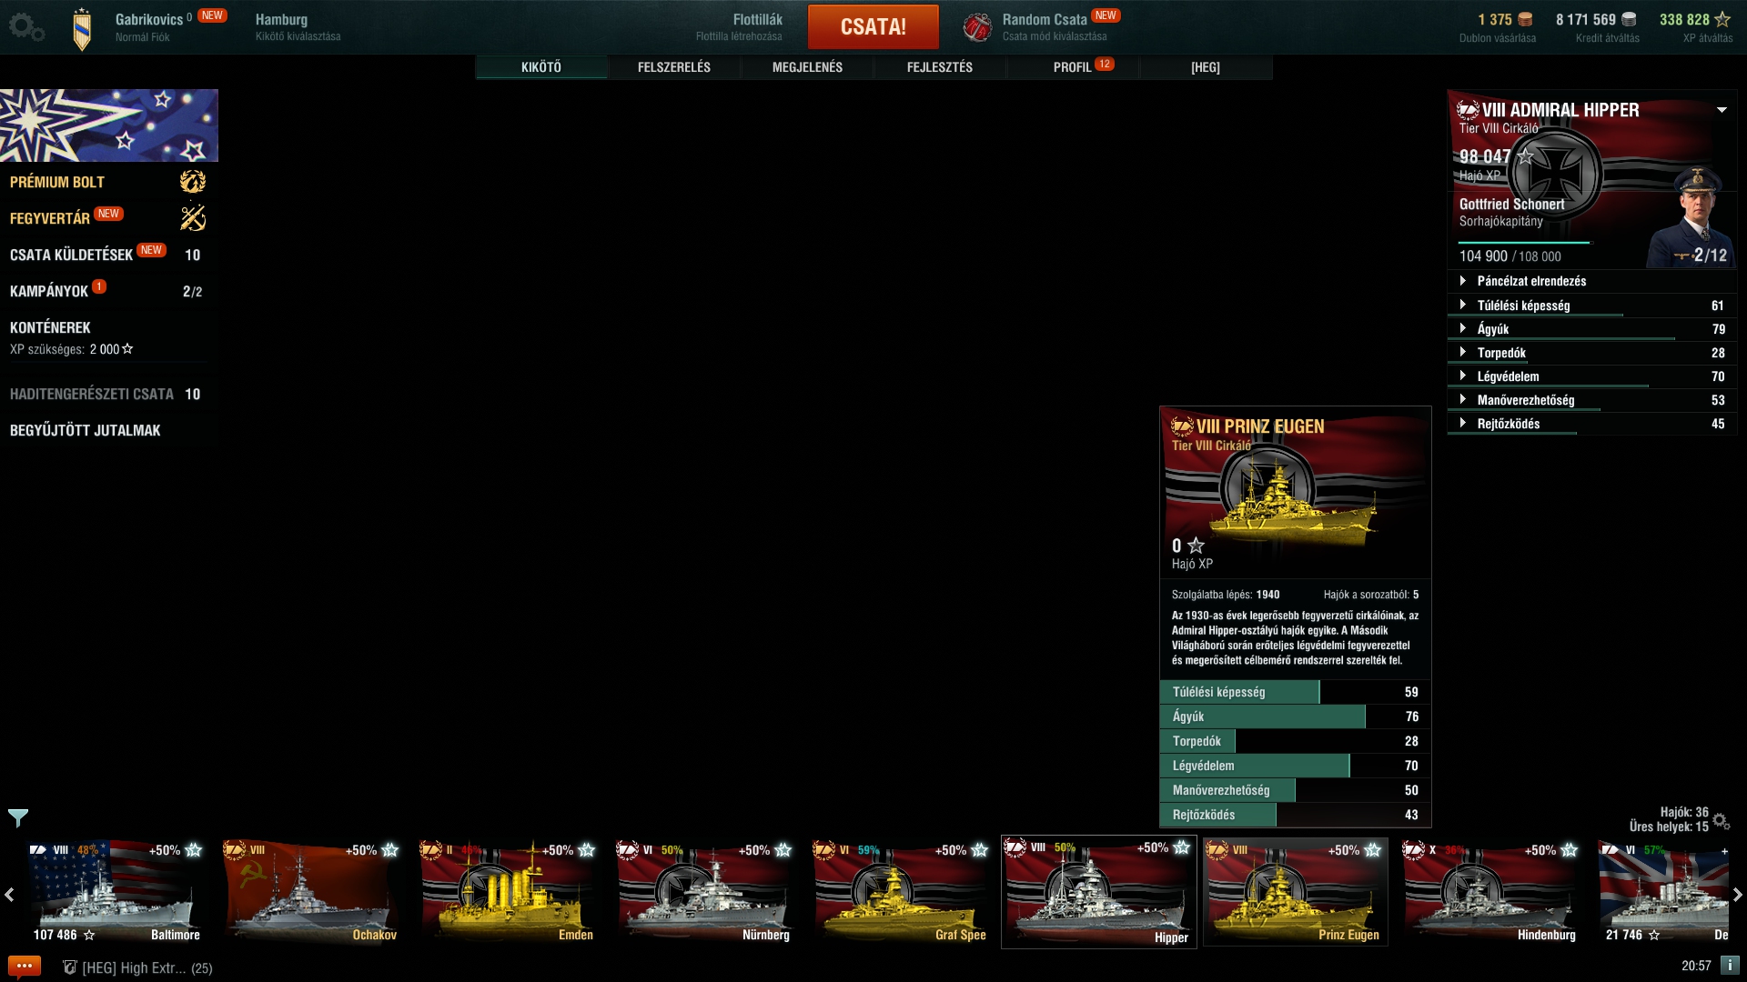Click the Random Csata battle mode icon
This screenshot has height=982, width=1747.
(x=977, y=27)
